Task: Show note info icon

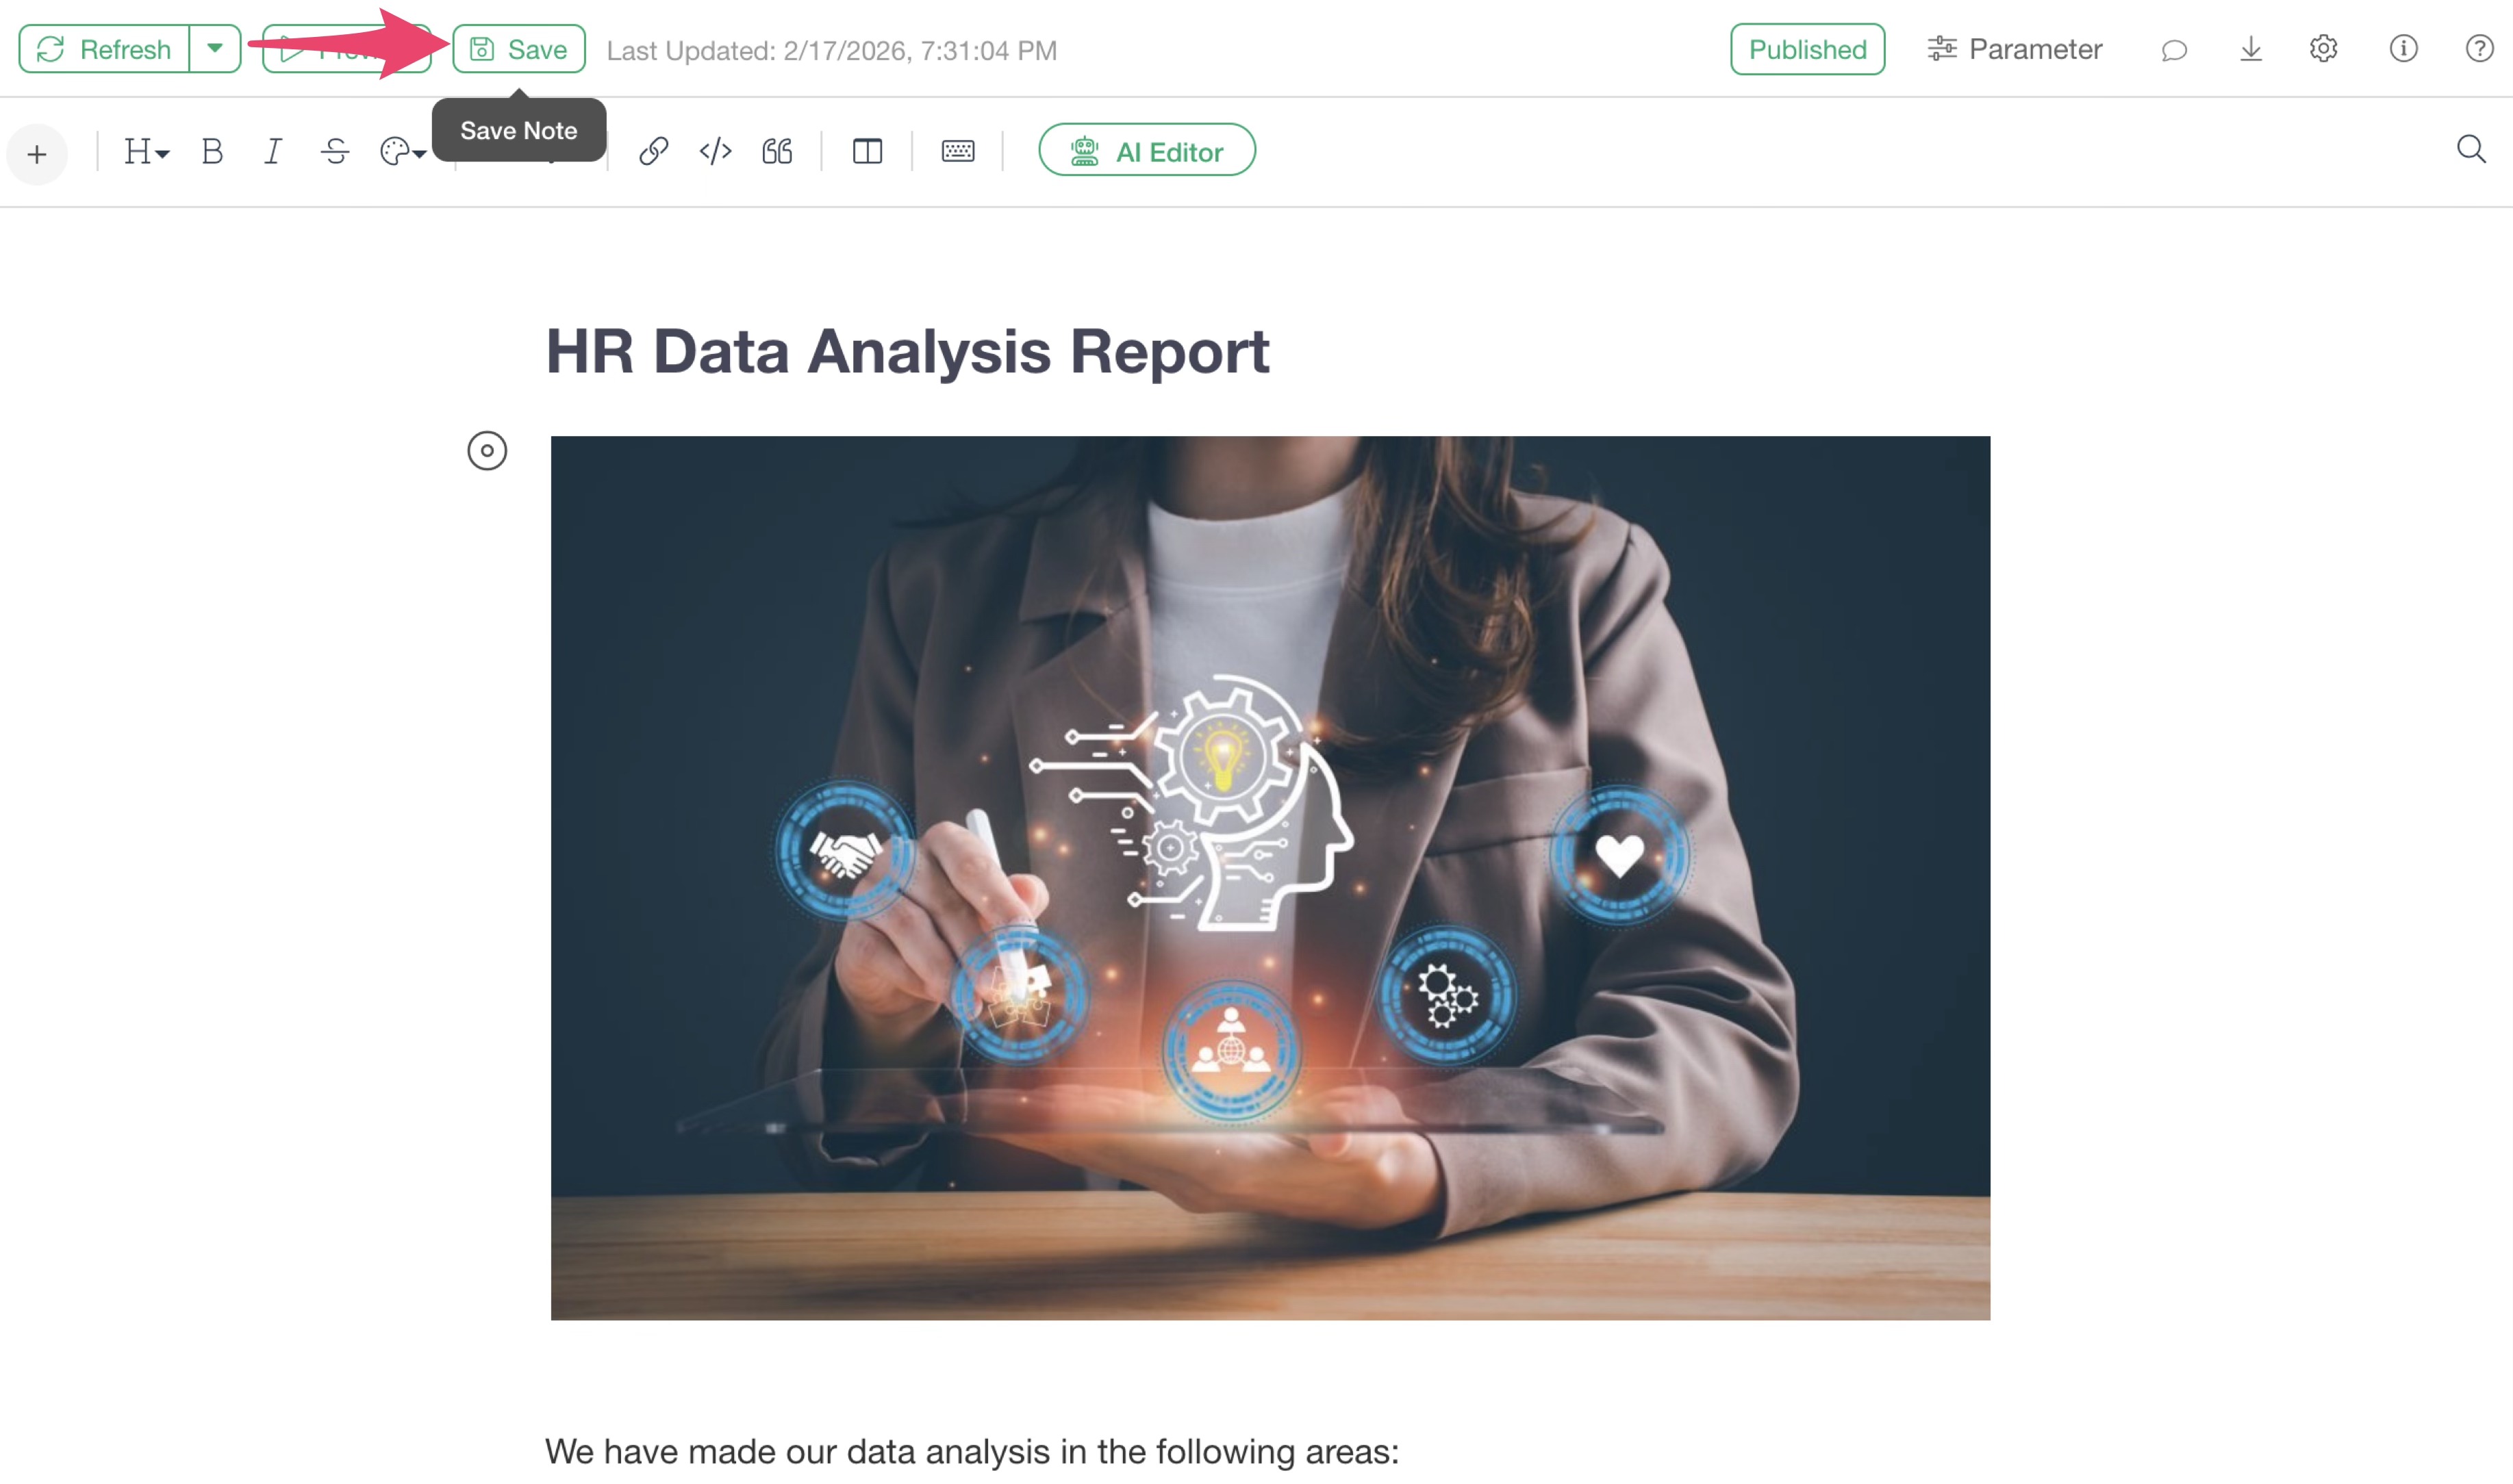Action: point(2403,49)
